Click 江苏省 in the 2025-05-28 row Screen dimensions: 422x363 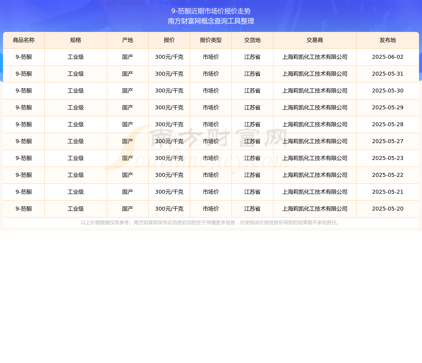(x=252, y=124)
